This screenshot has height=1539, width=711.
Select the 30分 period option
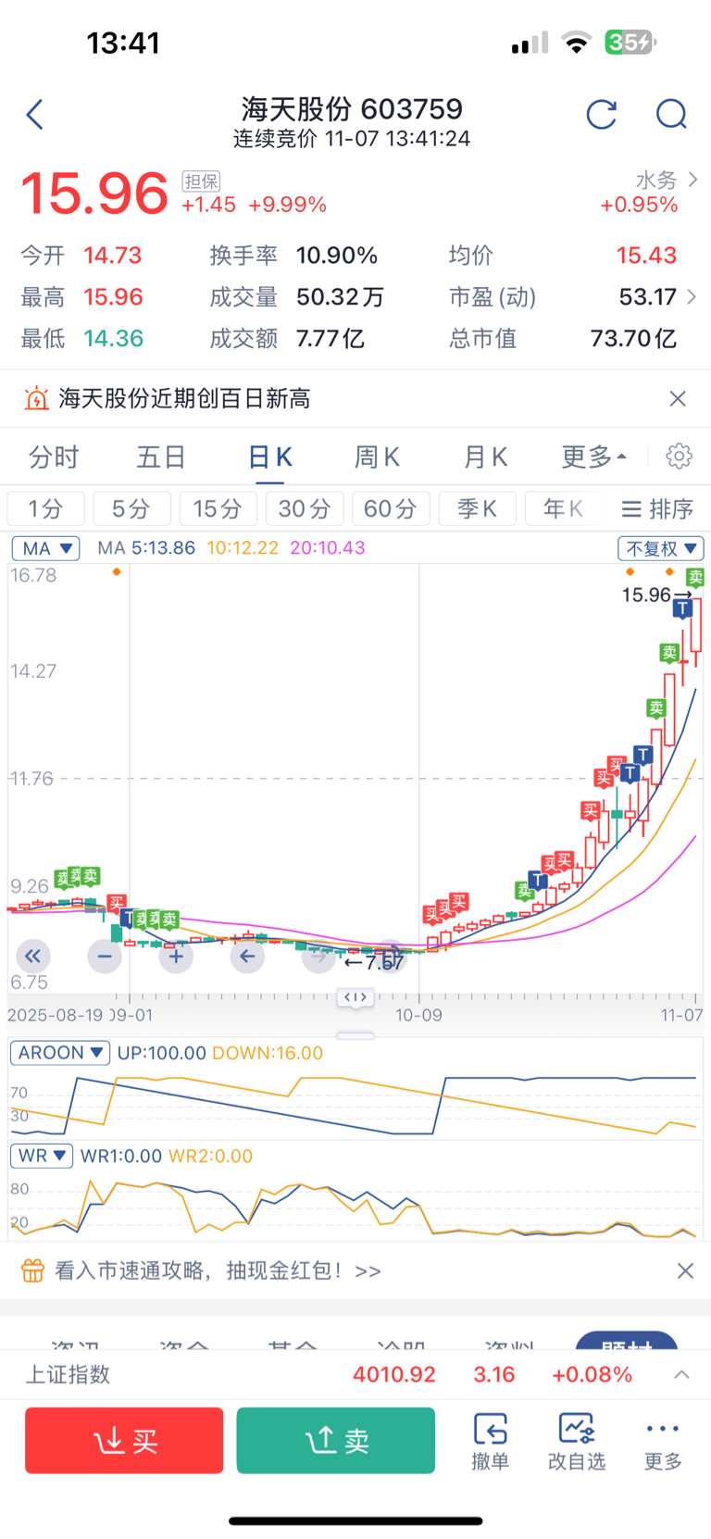coord(305,508)
